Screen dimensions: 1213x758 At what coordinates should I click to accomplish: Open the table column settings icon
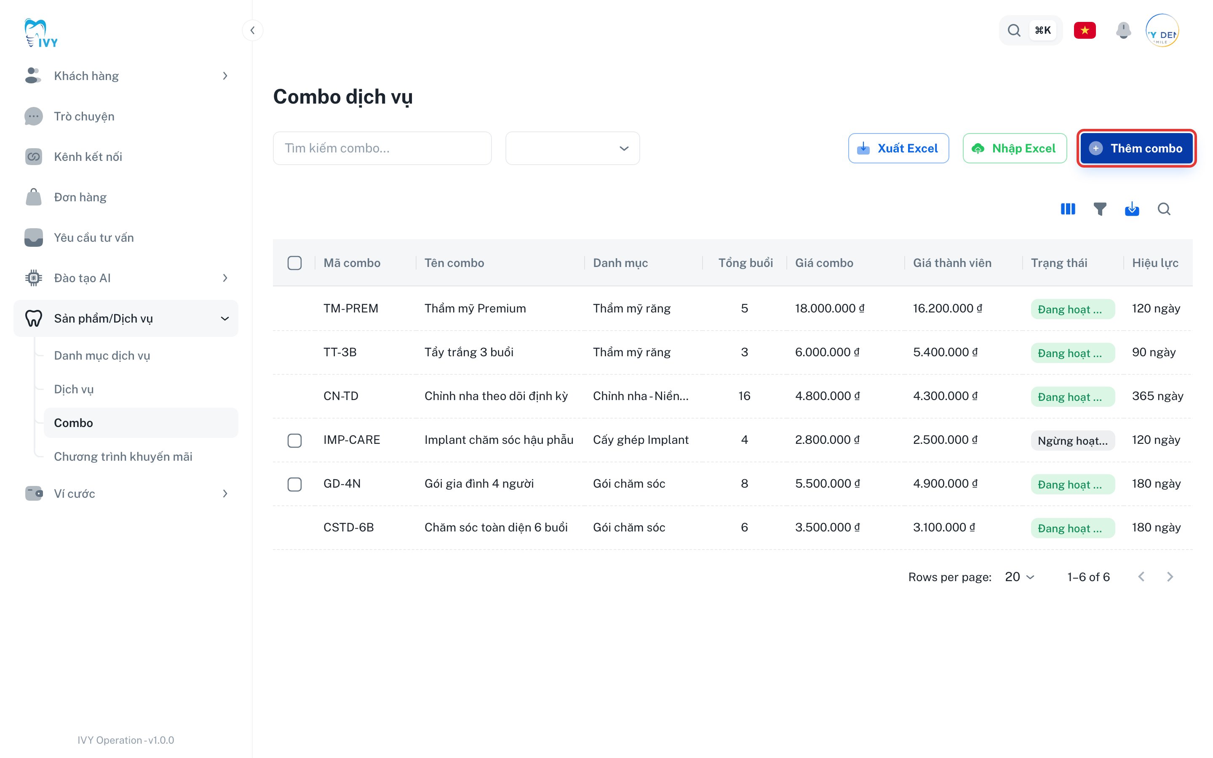(x=1068, y=209)
